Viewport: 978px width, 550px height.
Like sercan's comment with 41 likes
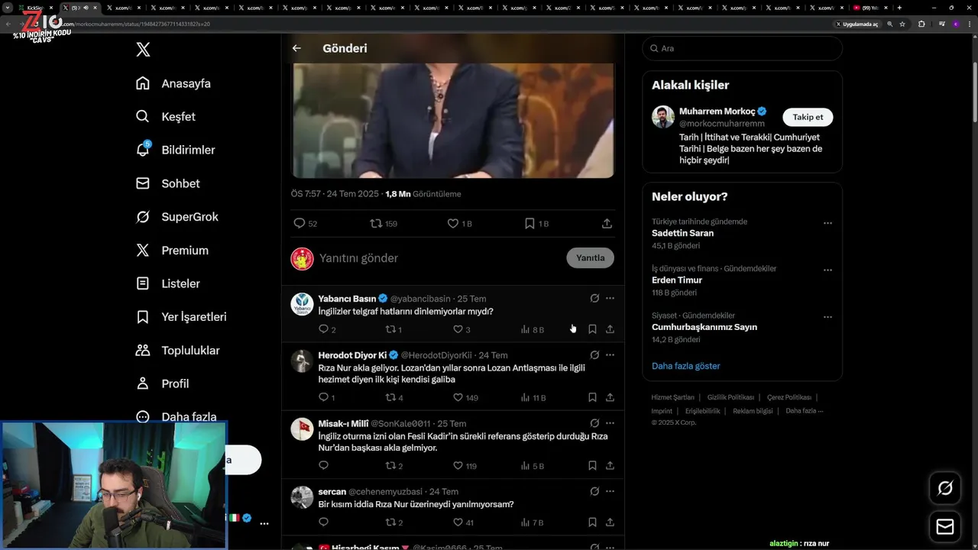pos(463,522)
